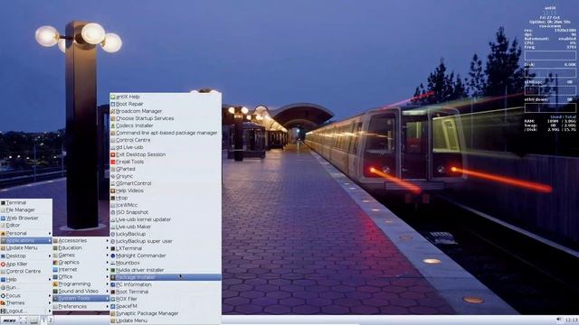Click the Boot Repair icon
Screen dimensions: 579x325
[x=113, y=104]
